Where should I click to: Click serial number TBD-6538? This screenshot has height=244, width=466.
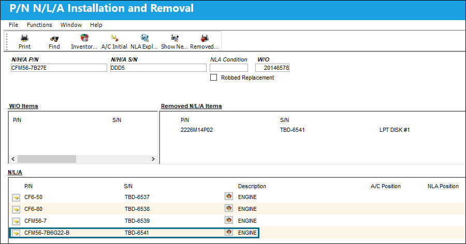pos(137,209)
